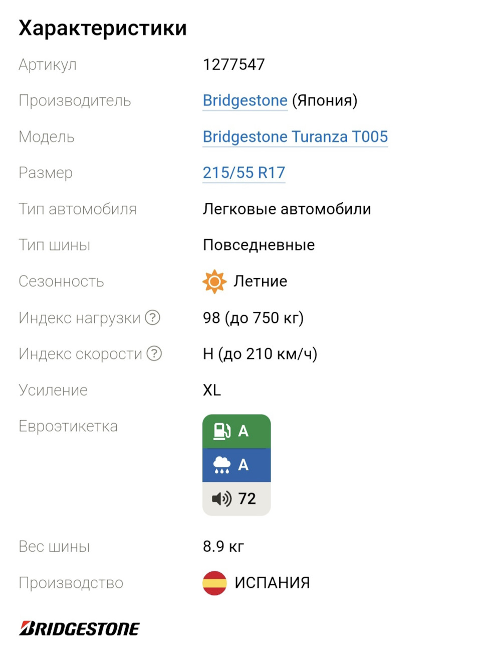Image resolution: width=481 pixels, height=646 pixels.
Task: Click the fuel pump efficiency icon
Action: click(221, 431)
